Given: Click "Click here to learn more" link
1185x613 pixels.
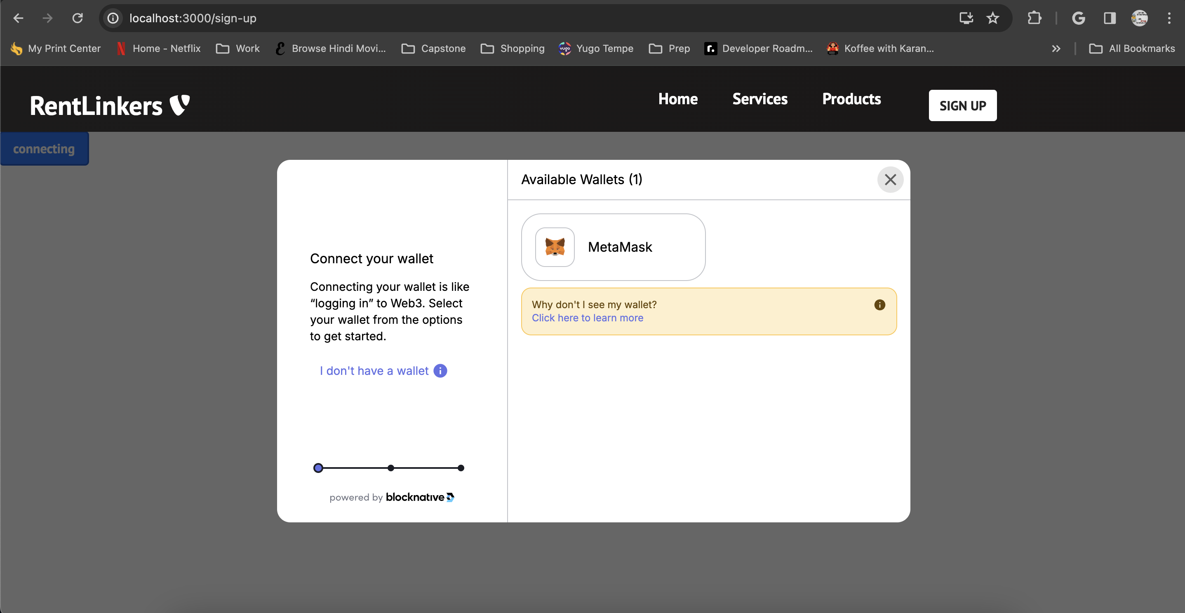Looking at the screenshot, I should tap(588, 318).
